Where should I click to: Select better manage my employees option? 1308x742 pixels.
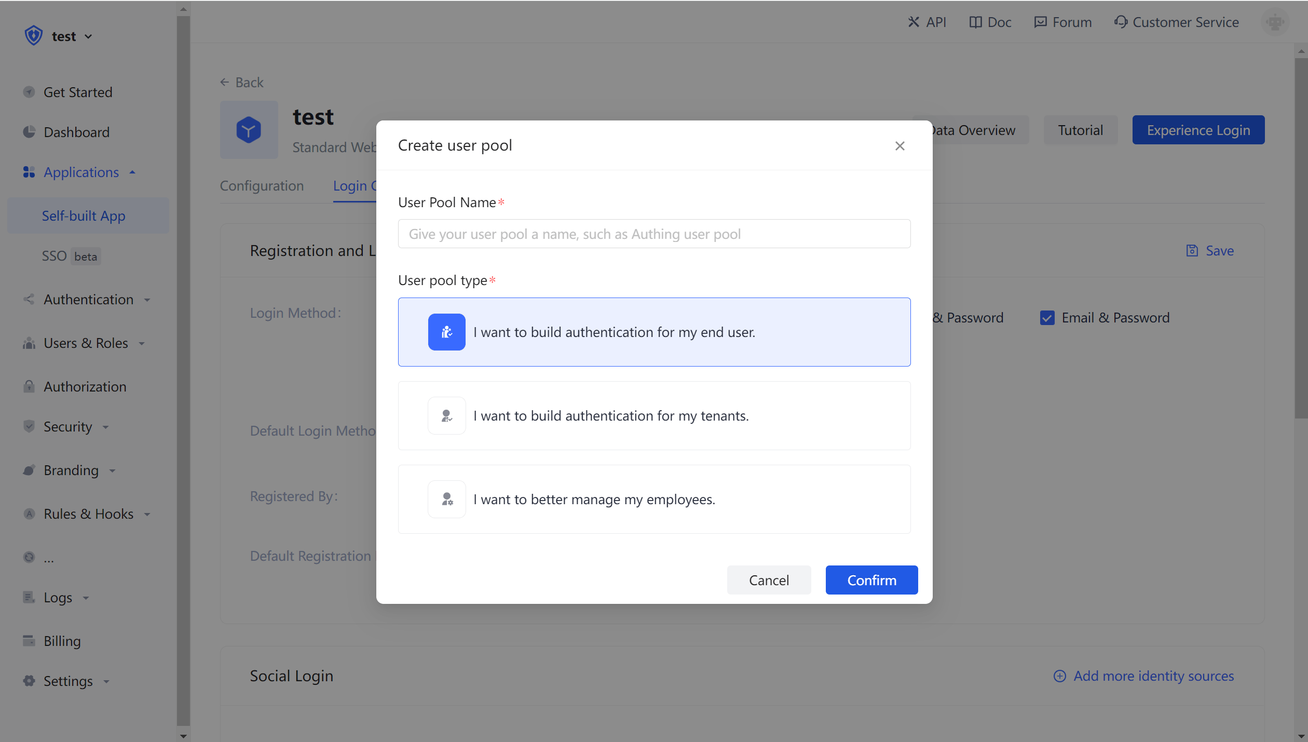[x=653, y=499]
